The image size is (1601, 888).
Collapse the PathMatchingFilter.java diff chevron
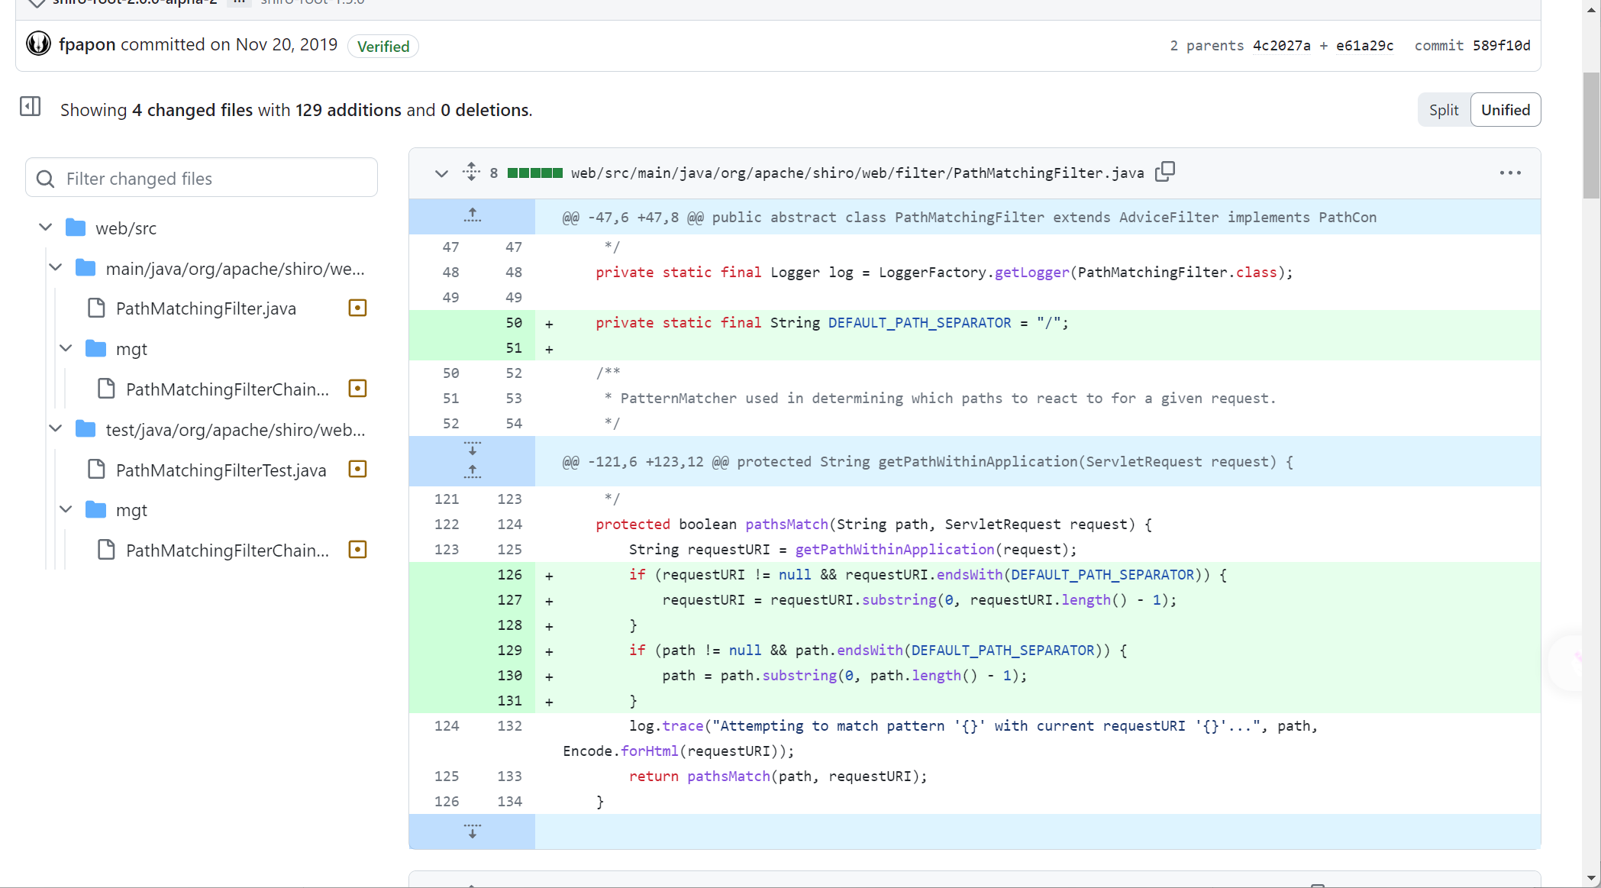441,173
